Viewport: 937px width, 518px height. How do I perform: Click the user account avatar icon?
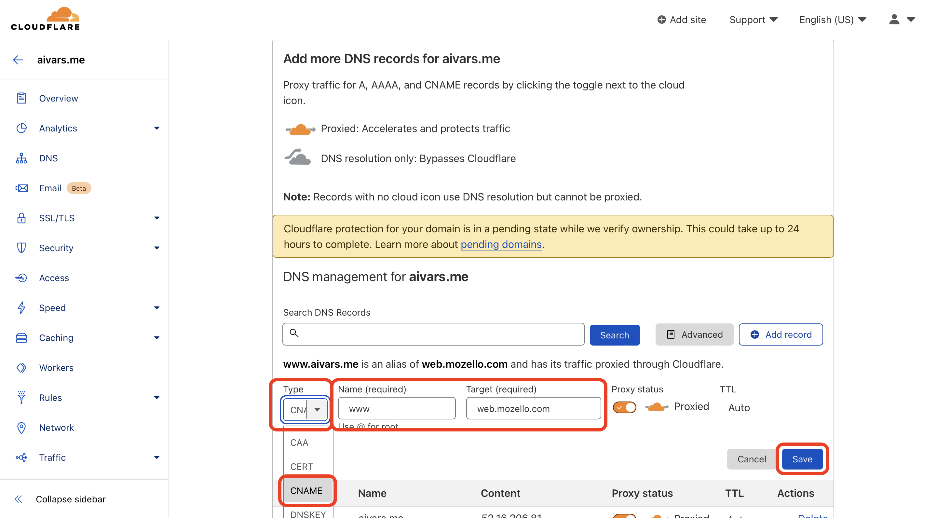tap(894, 19)
